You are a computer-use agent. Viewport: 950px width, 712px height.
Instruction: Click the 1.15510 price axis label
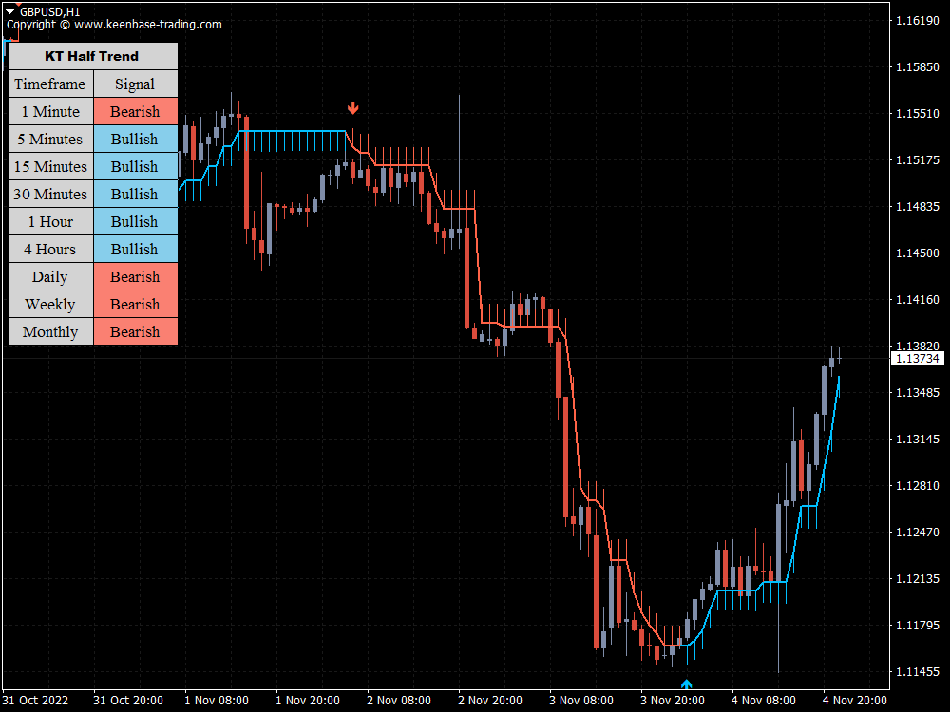918,113
